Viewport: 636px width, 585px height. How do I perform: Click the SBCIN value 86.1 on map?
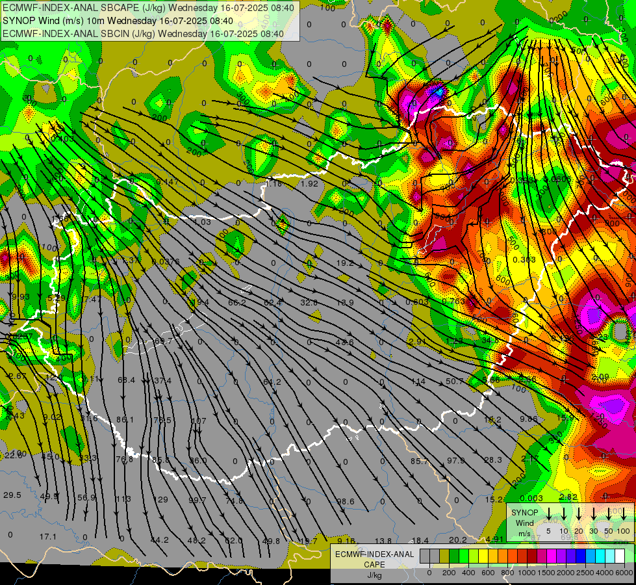coord(125,420)
